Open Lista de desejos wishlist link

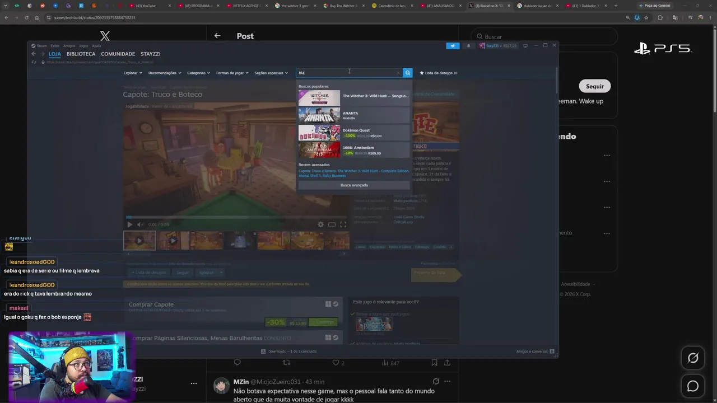click(x=439, y=73)
